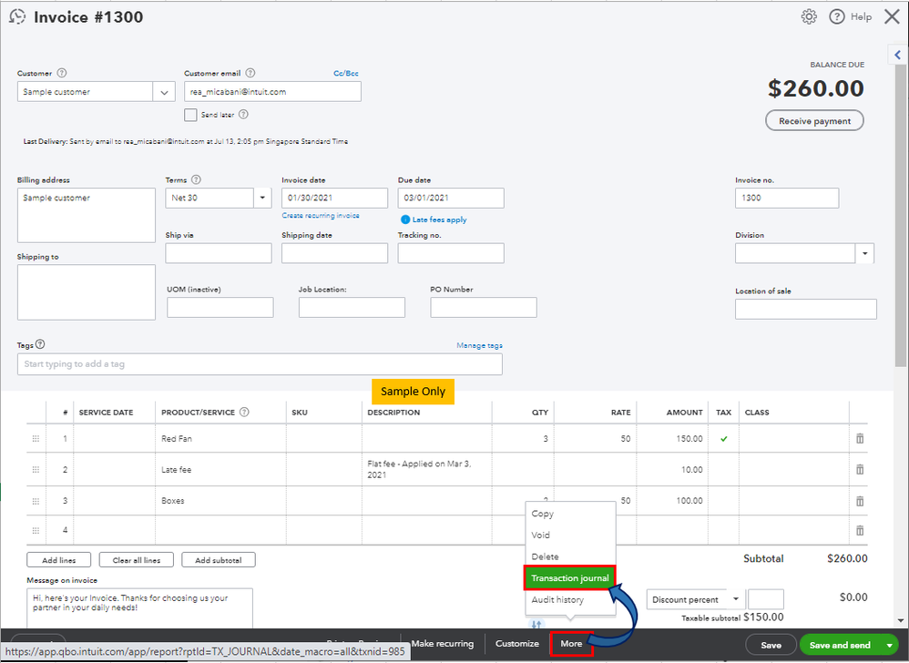Click the Tags input field
This screenshot has height=663, width=909.
click(x=260, y=364)
